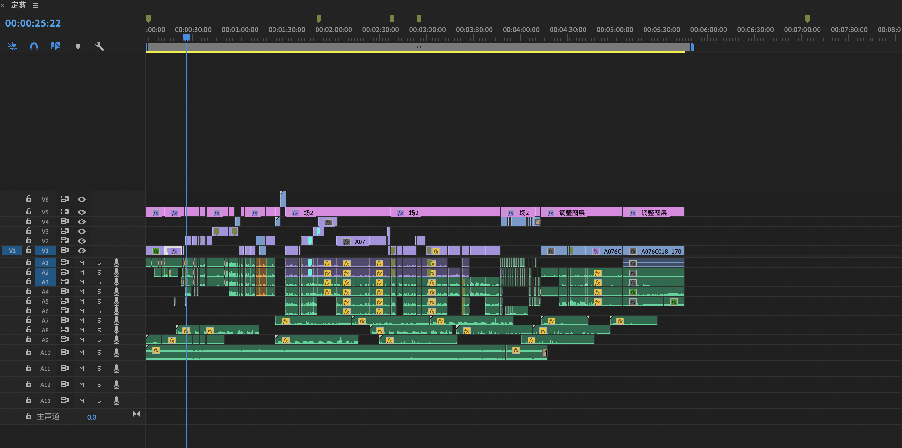Viewport: 902px width, 448px height.
Task: Click the playhead timecode 00:00:25:22
Action: (33, 23)
